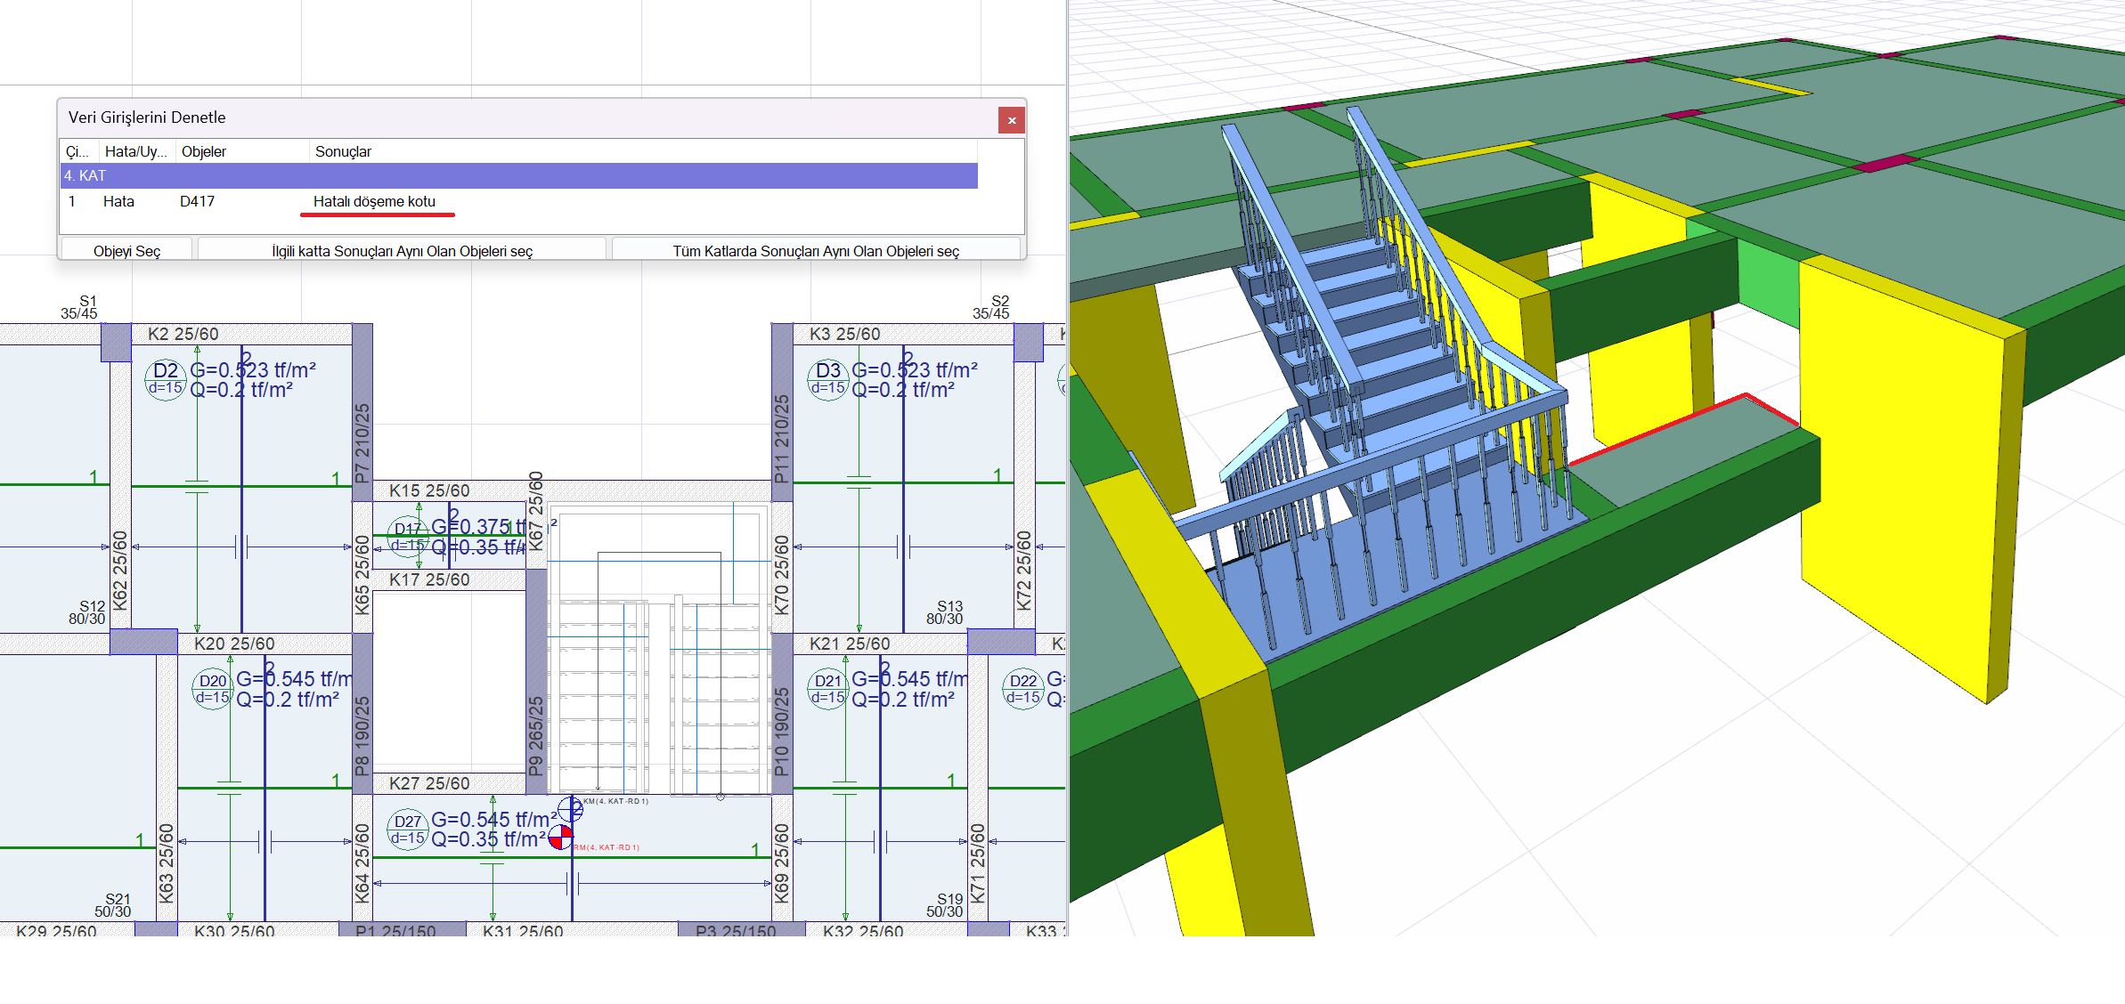Select the 4. KAT group row
Screen dimensions: 2125x1004
tap(519, 175)
